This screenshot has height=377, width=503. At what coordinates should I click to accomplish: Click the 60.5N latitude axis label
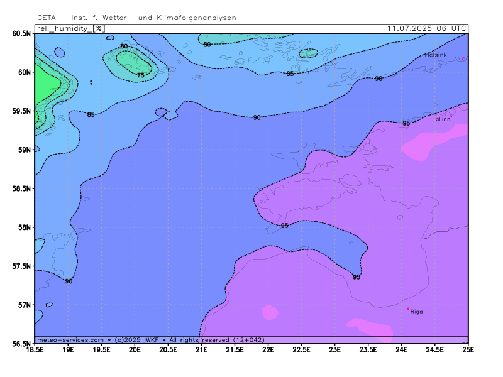22,33
